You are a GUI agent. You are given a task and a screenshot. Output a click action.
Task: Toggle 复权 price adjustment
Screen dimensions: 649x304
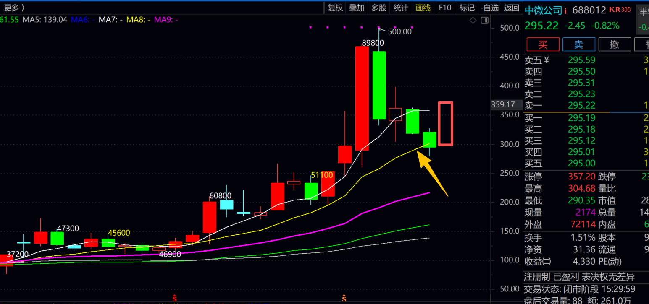[x=335, y=8]
